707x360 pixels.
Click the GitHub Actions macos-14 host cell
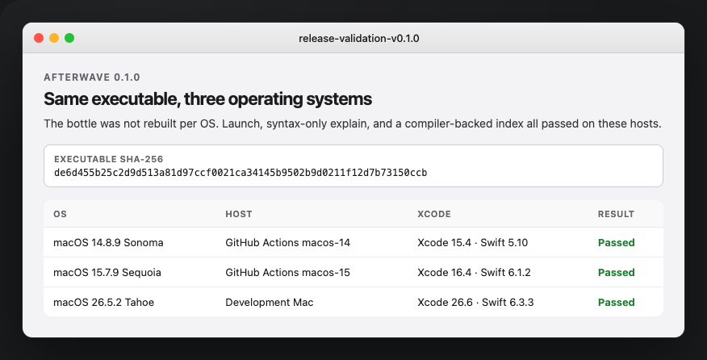(287, 243)
